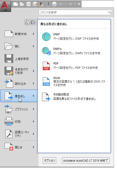Select the 読み込み menu item

click(19, 83)
